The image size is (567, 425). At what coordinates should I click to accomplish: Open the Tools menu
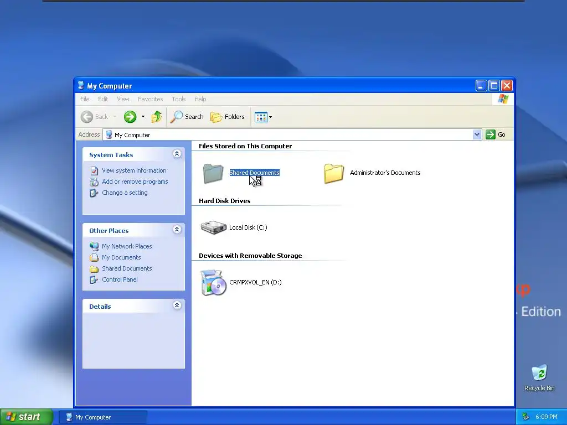click(x=179, y=99)
